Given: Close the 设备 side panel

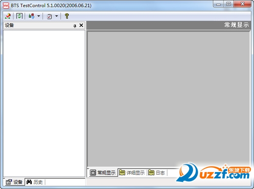Looking at the screenshot, I should (81, 25).
